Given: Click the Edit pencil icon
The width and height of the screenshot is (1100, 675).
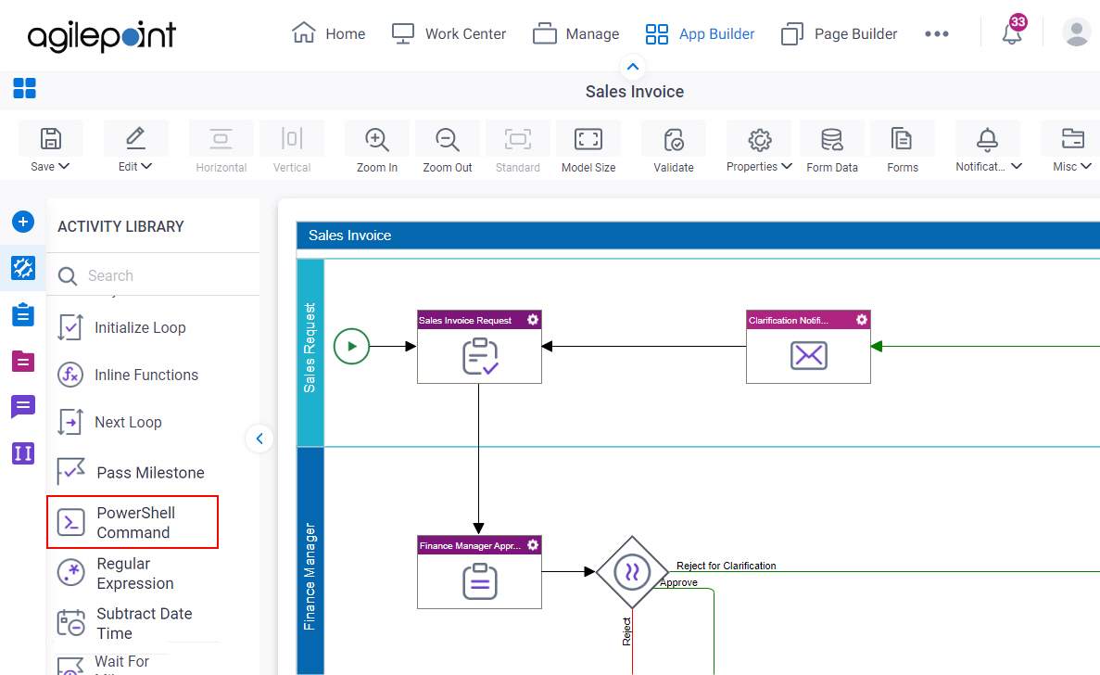Looking at the screenshot, I should tap(135, 138).
